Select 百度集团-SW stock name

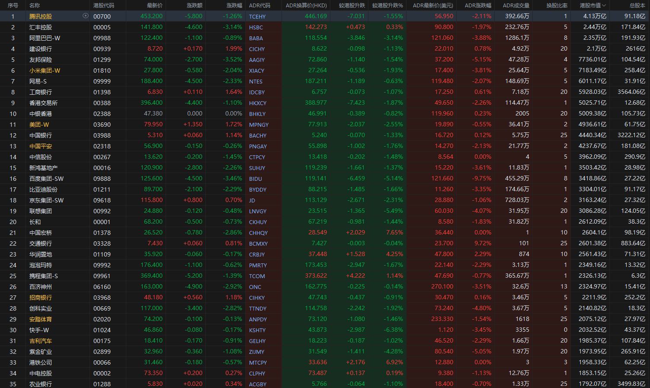46,178
